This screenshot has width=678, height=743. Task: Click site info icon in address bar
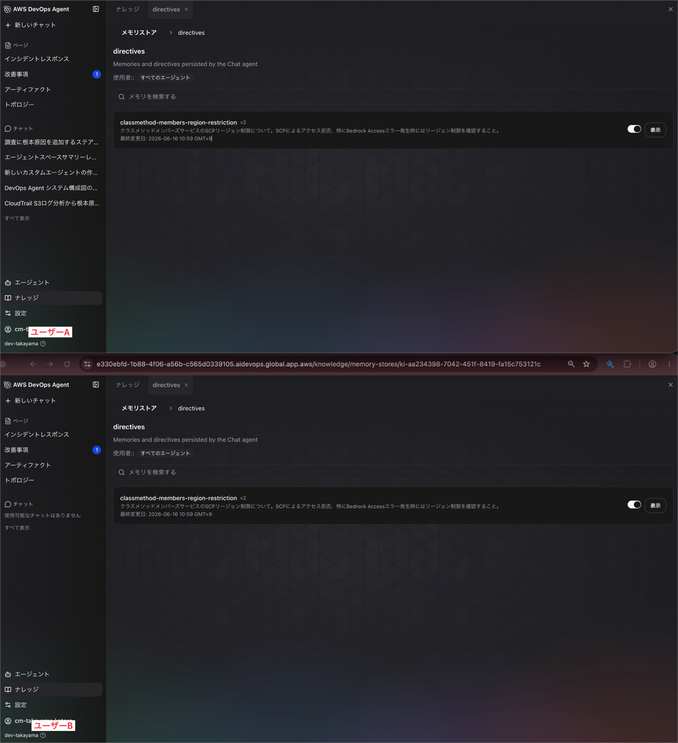[87, 364]
